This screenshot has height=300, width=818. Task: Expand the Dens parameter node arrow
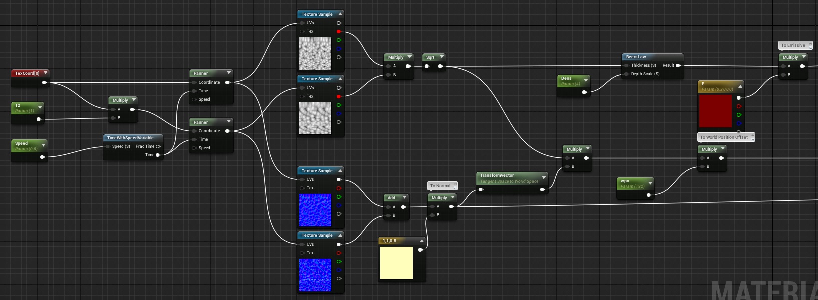coord(586,80)
